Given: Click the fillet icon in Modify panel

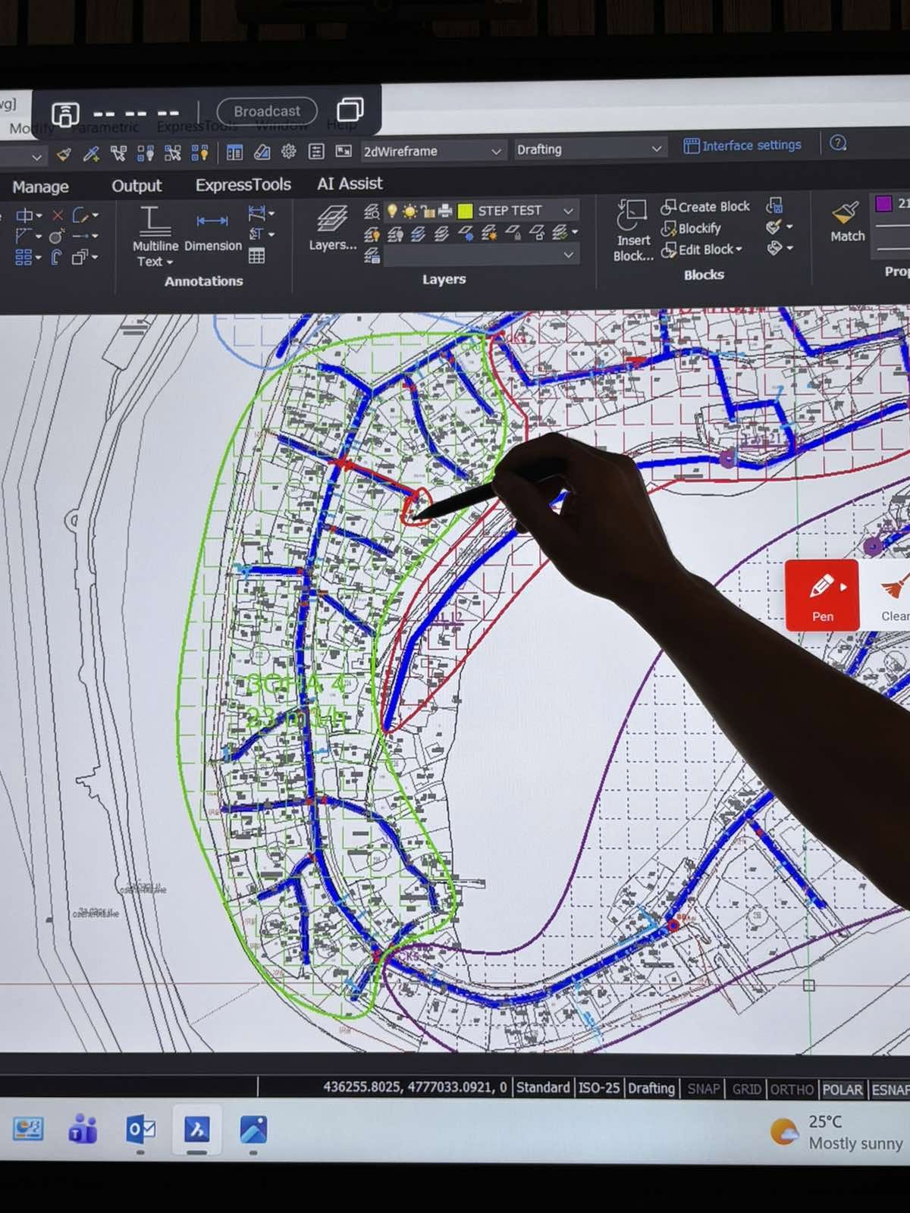Looking at the screenshot, I should click(81, 216).
